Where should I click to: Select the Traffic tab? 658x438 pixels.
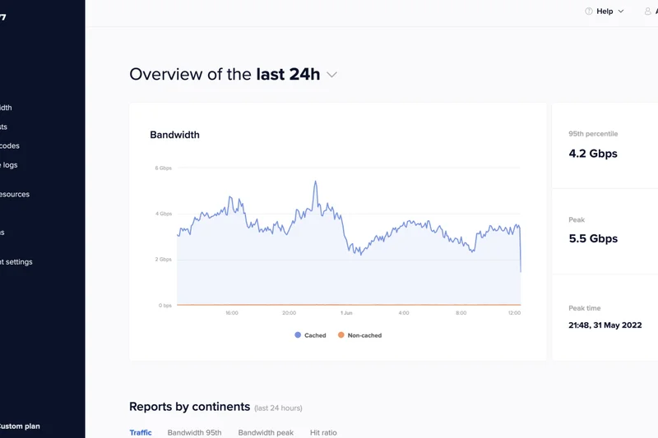141,432
